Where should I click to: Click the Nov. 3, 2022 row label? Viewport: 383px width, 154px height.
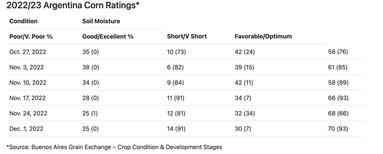click(27, 67)
